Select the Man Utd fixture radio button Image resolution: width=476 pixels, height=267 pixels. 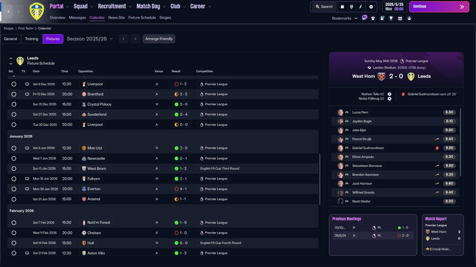[x=14, y=148]
